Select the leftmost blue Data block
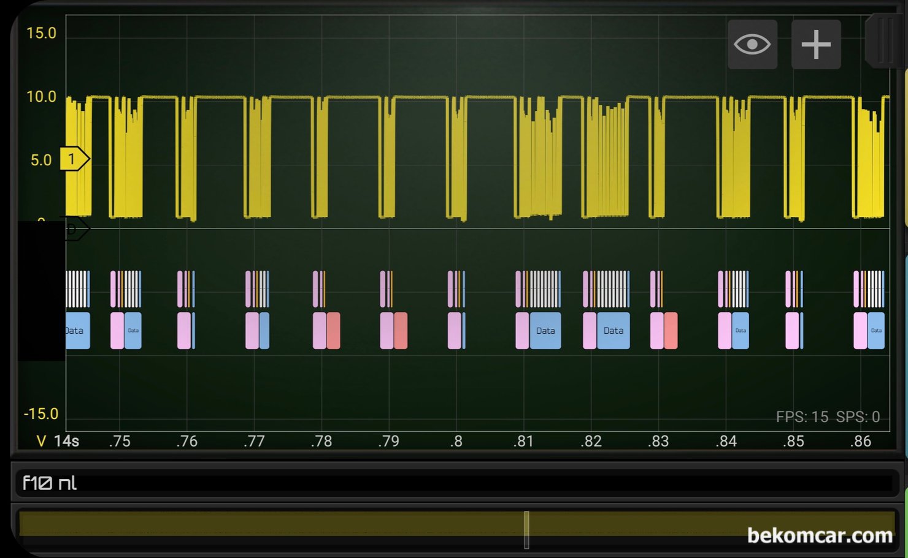The image size is (908, 558). [x=78, y=331]
